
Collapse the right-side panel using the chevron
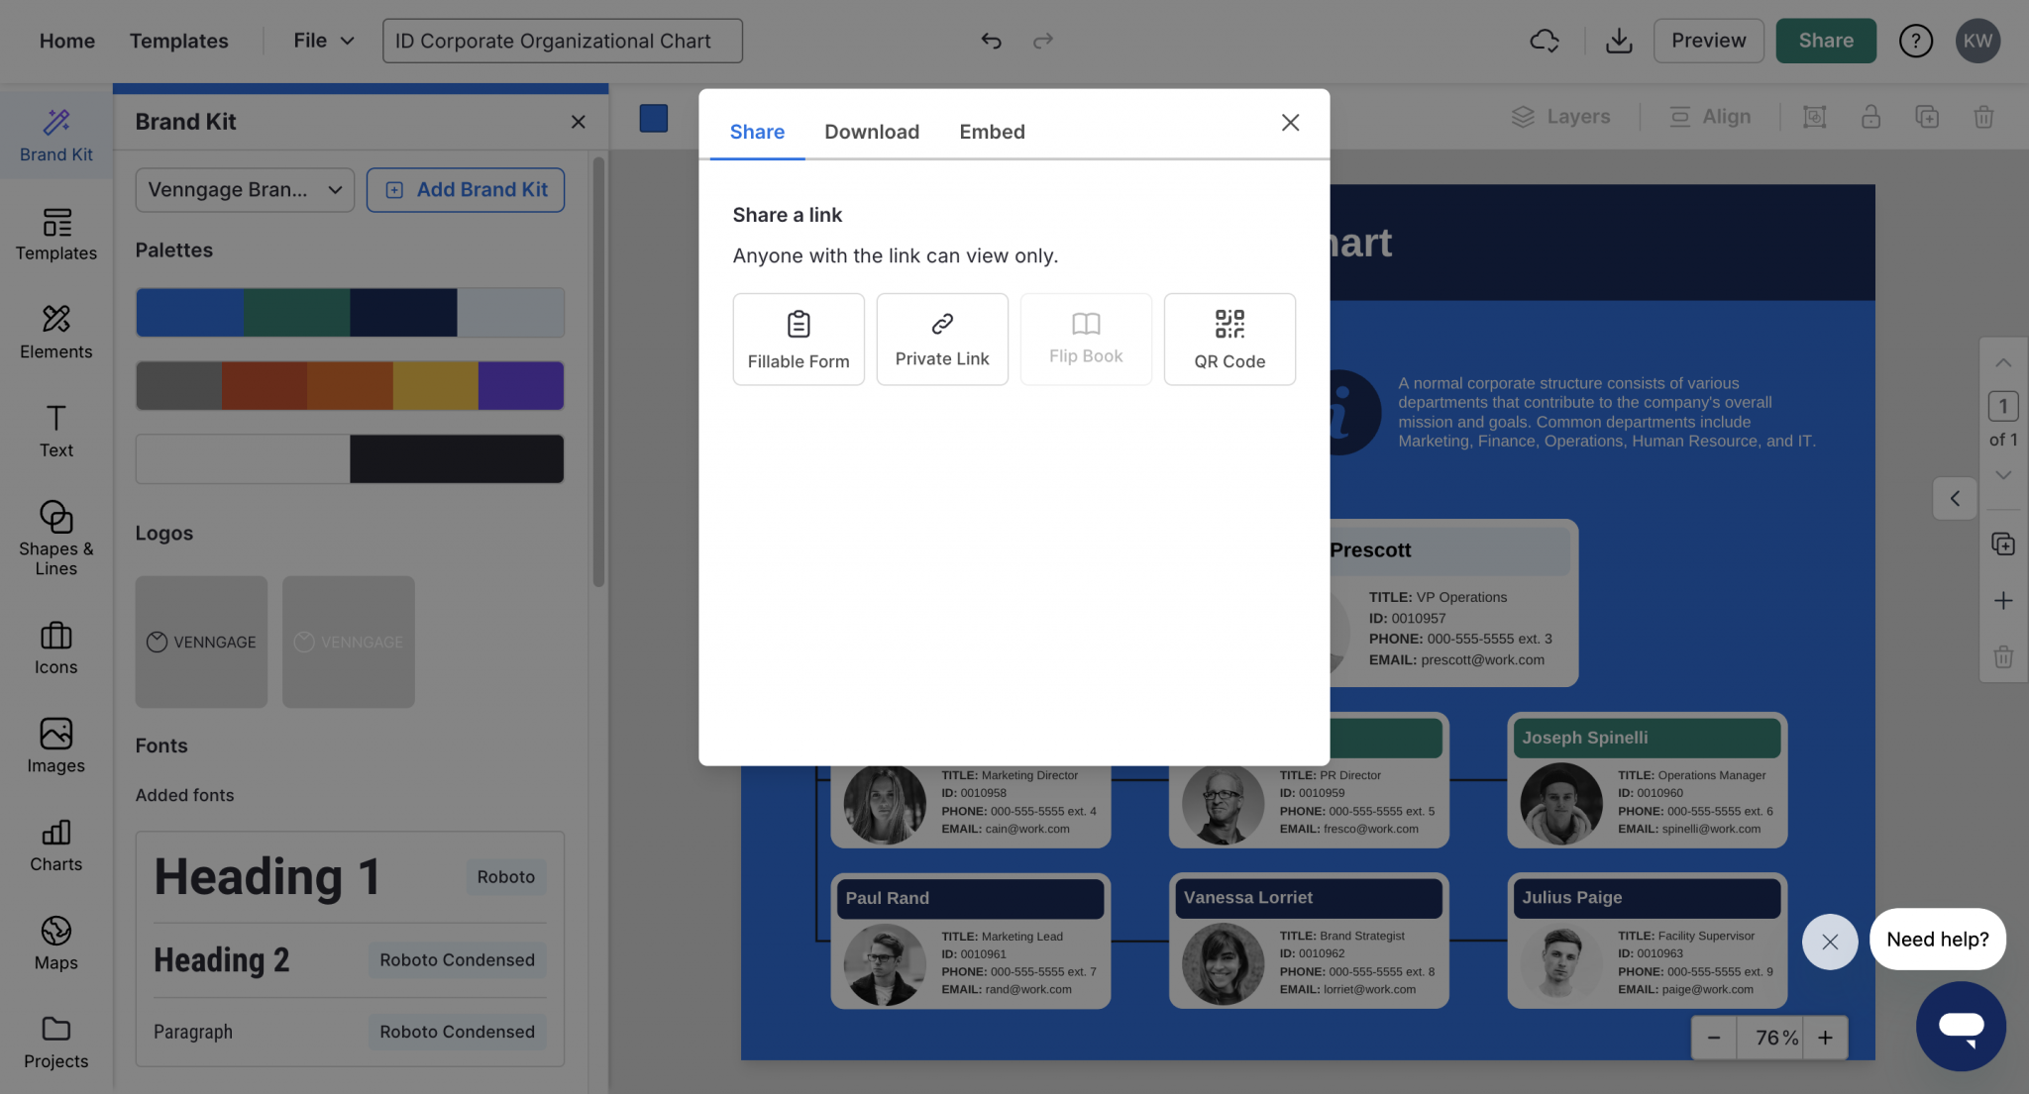coord(1955,499)
